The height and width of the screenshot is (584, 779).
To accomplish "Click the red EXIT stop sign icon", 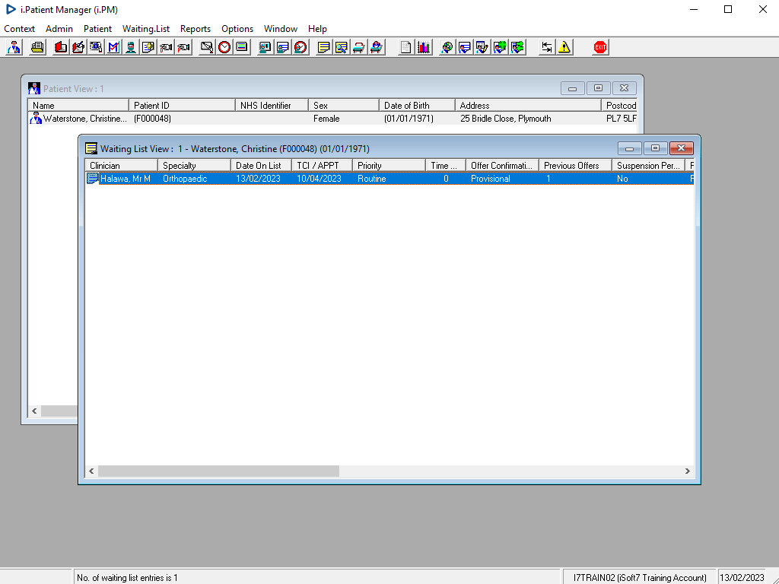I will [x=600, y=47].
